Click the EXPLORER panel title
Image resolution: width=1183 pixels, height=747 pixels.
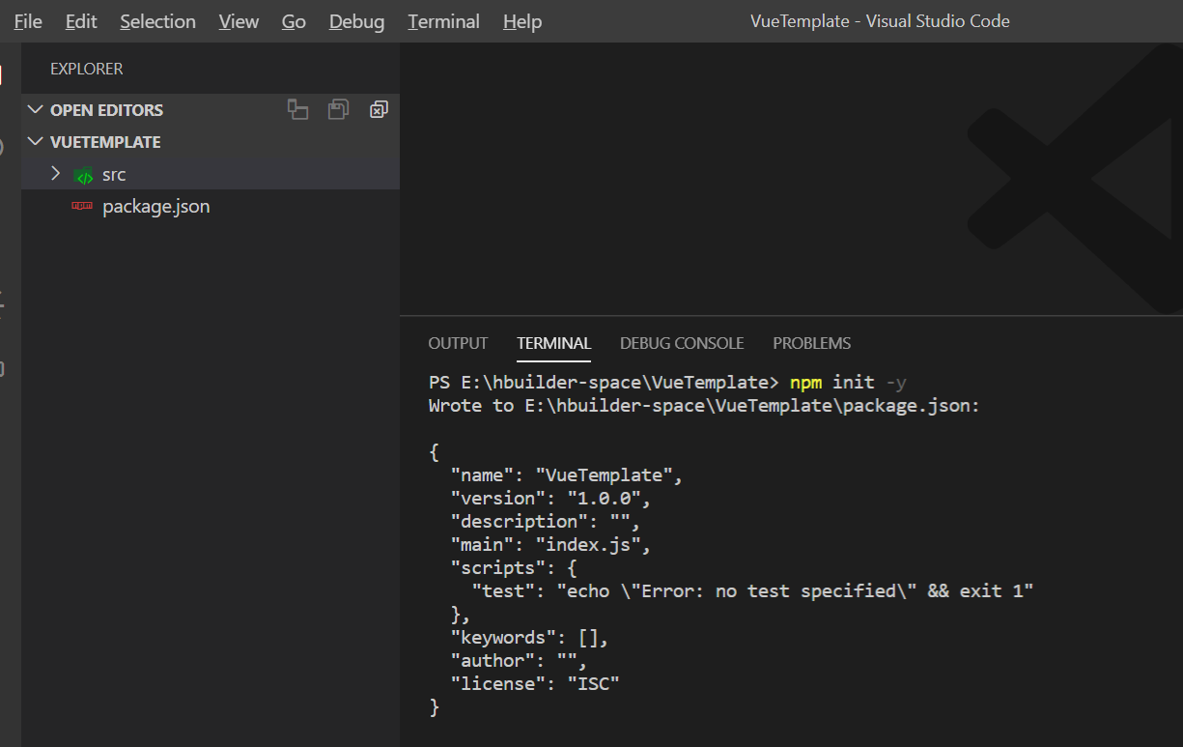pos(87,70)
